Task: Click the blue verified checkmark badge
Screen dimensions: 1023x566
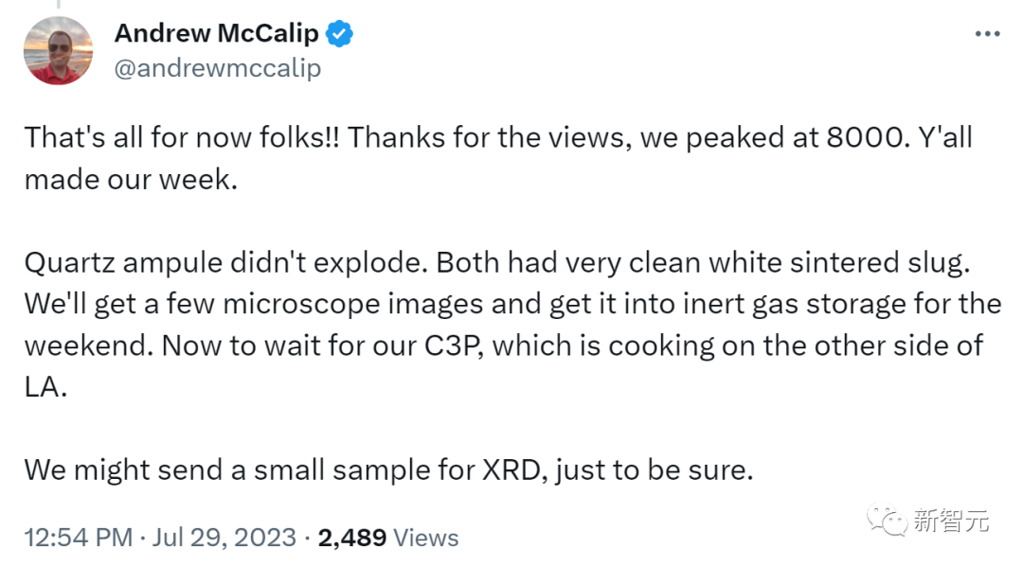Action: (x=338, y=33)
